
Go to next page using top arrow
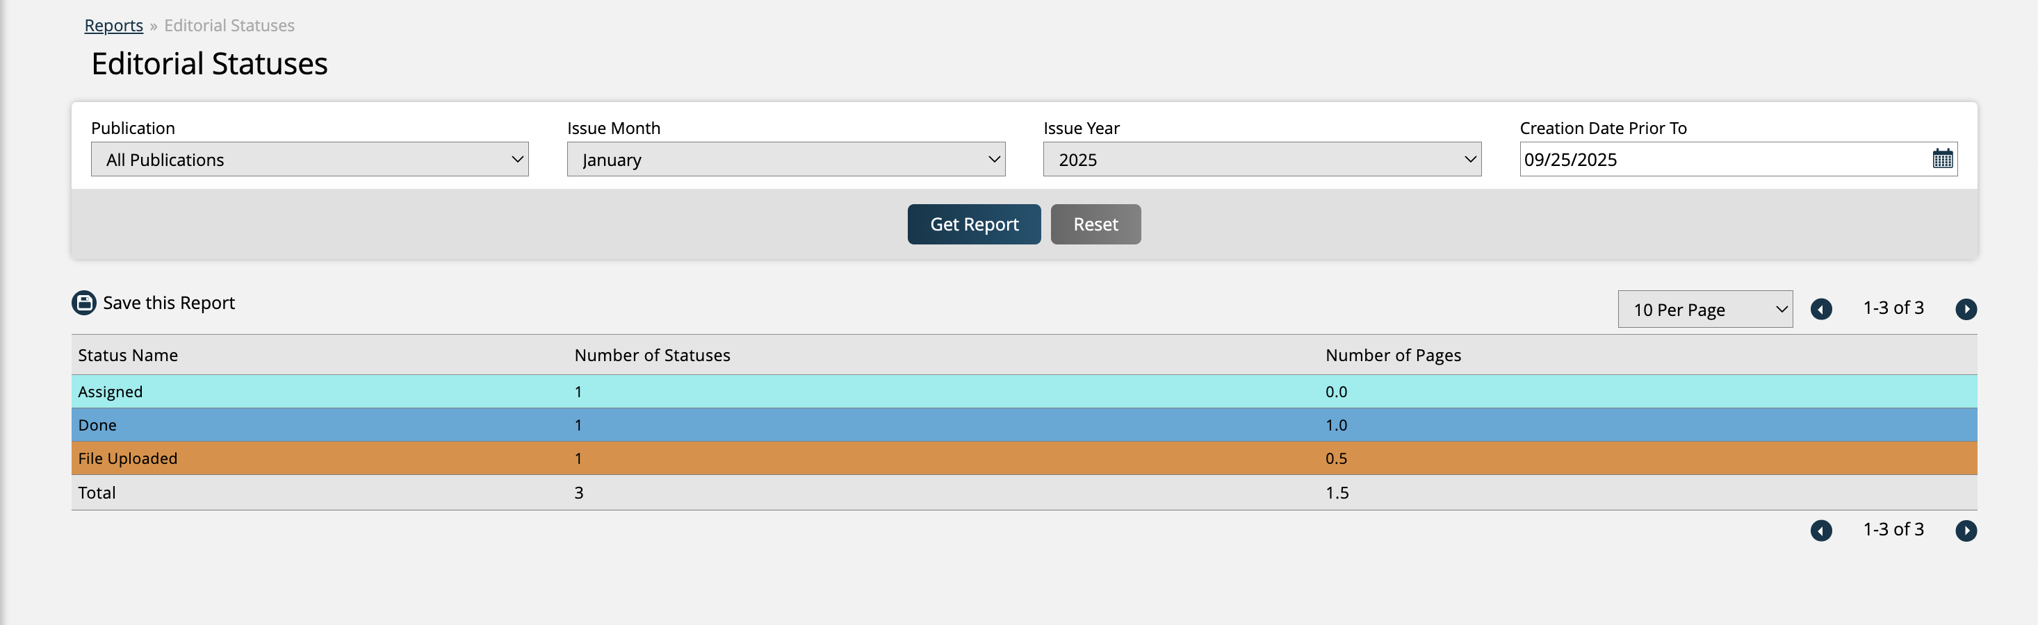point(1965,309)
